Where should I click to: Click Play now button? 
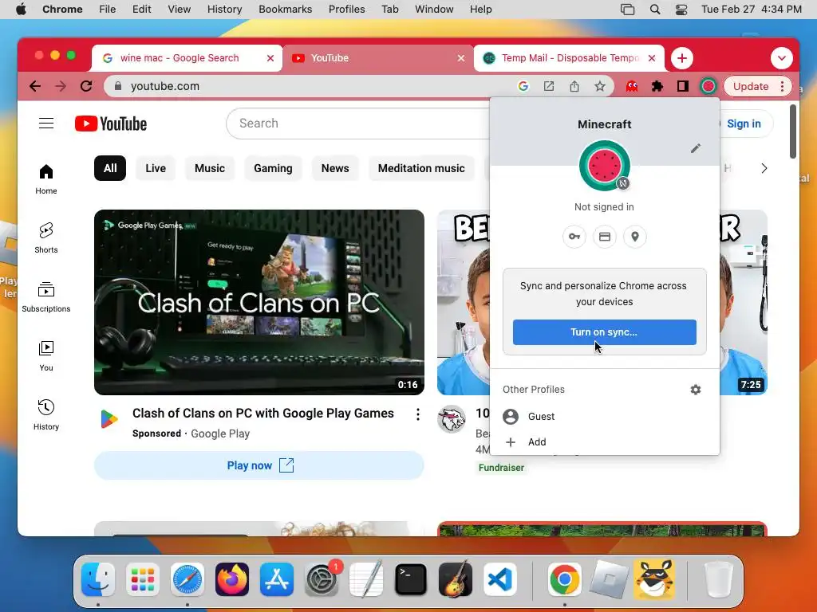(259, 465)
